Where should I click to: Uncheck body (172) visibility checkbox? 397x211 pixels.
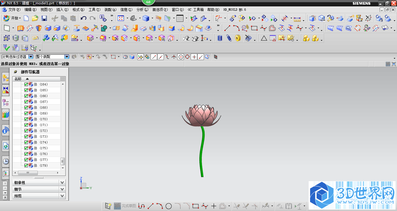click(x=26, y=131)
